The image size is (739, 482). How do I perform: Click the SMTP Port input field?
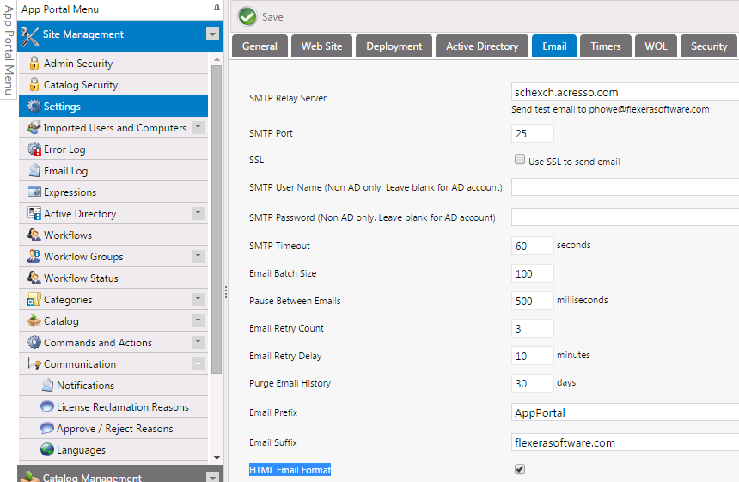tap(533, 134)
